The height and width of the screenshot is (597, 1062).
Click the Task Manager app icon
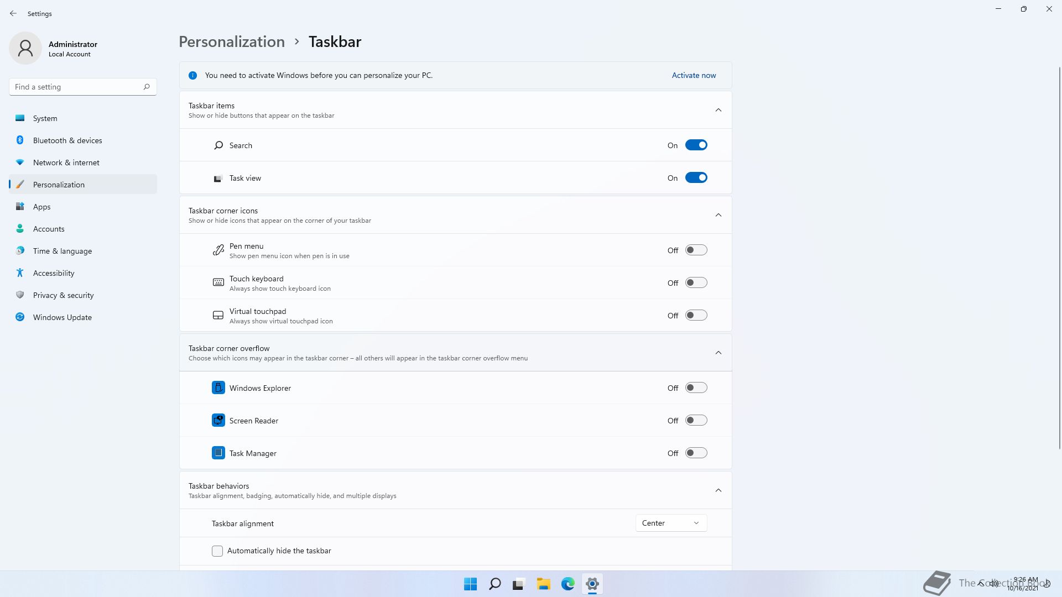point(218,453)
